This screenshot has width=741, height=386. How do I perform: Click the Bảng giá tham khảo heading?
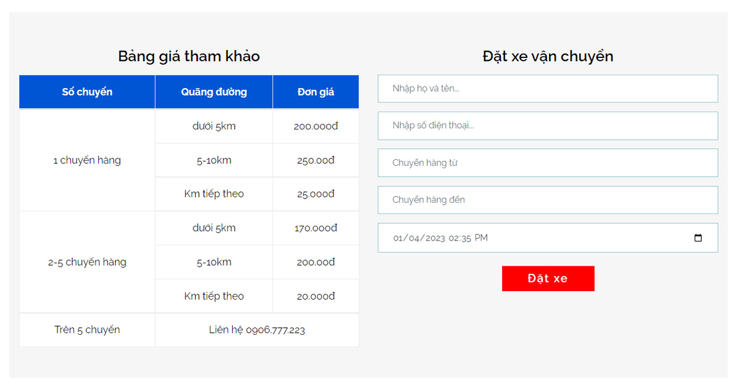[x=189, y=56]
